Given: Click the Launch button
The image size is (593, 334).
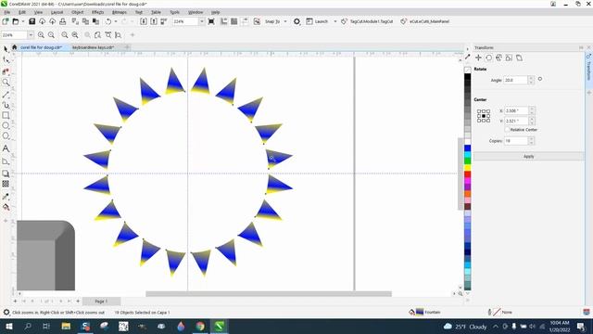Looking at the screenshot, I should 317,21.
